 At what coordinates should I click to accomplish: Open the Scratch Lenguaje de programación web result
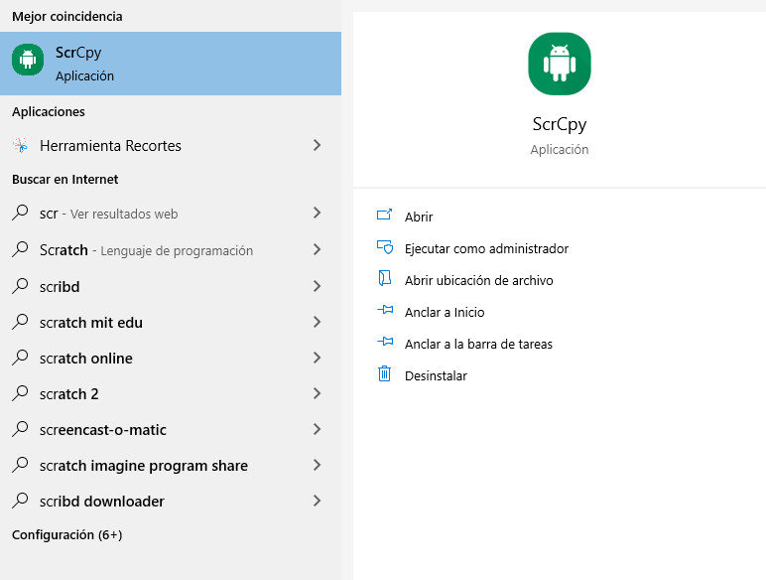(x=171, y=250)
